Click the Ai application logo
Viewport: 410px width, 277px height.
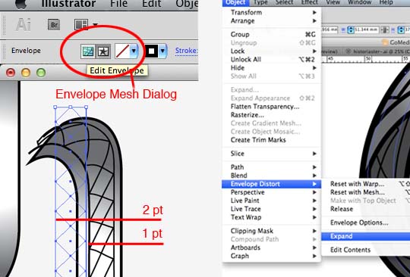click(23, 25)
